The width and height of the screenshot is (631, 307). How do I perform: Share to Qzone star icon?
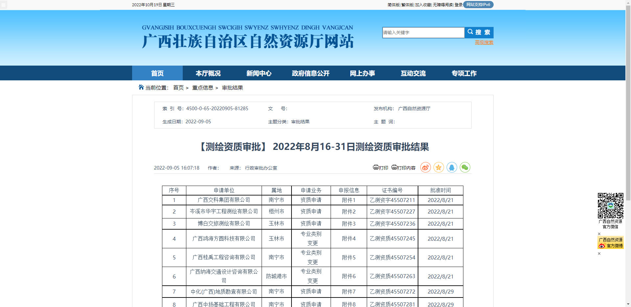[438, 167]
